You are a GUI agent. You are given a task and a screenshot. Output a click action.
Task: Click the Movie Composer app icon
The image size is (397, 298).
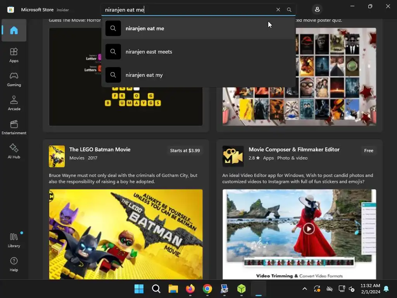tap(233, 156)
